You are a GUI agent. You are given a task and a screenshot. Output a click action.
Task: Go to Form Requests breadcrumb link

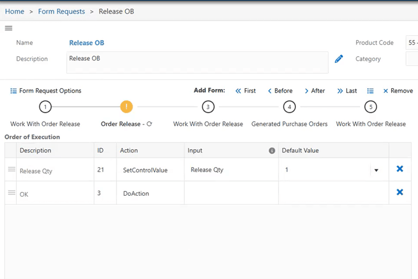coord(62,11)
